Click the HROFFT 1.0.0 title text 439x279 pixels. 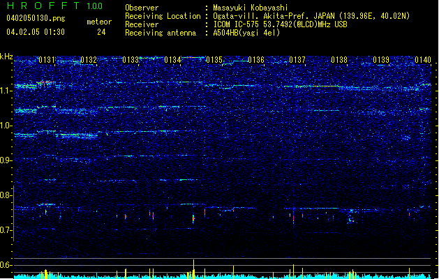point(54,6)
